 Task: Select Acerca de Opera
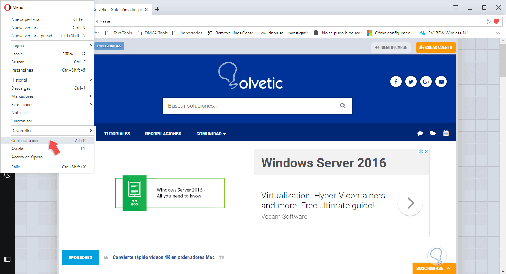[x=47, y=157]
